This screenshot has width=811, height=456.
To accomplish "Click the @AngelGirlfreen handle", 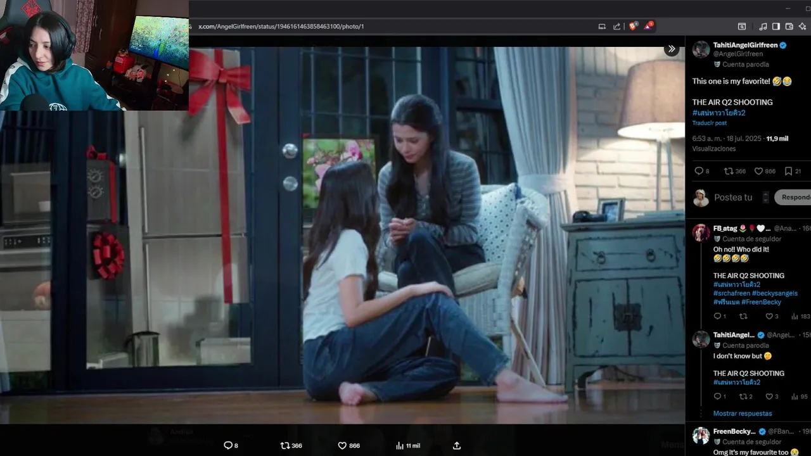I will [738, 54].
